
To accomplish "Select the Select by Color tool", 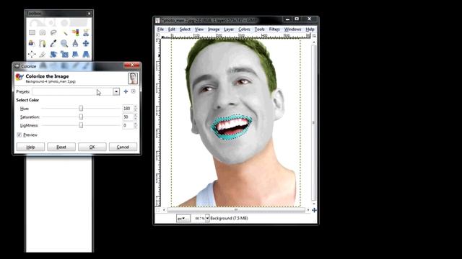I will [x=75, y=32].
